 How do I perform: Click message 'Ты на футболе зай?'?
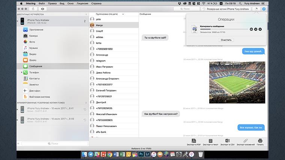[x=155, y=38]
